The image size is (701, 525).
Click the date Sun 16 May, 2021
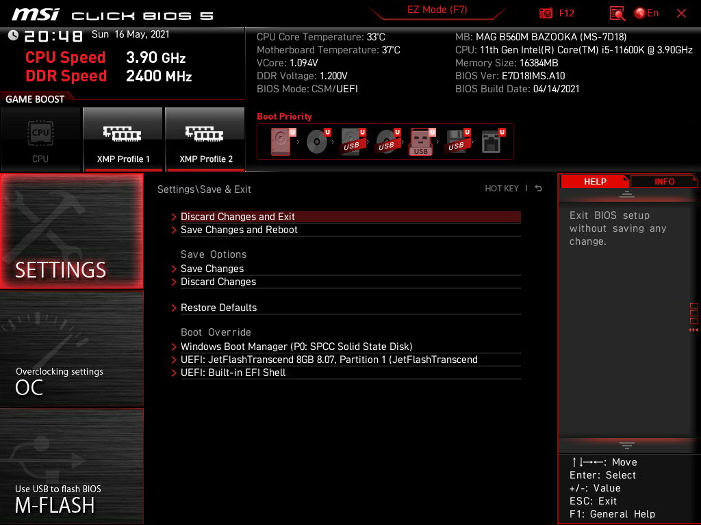(x=131, y=34)
